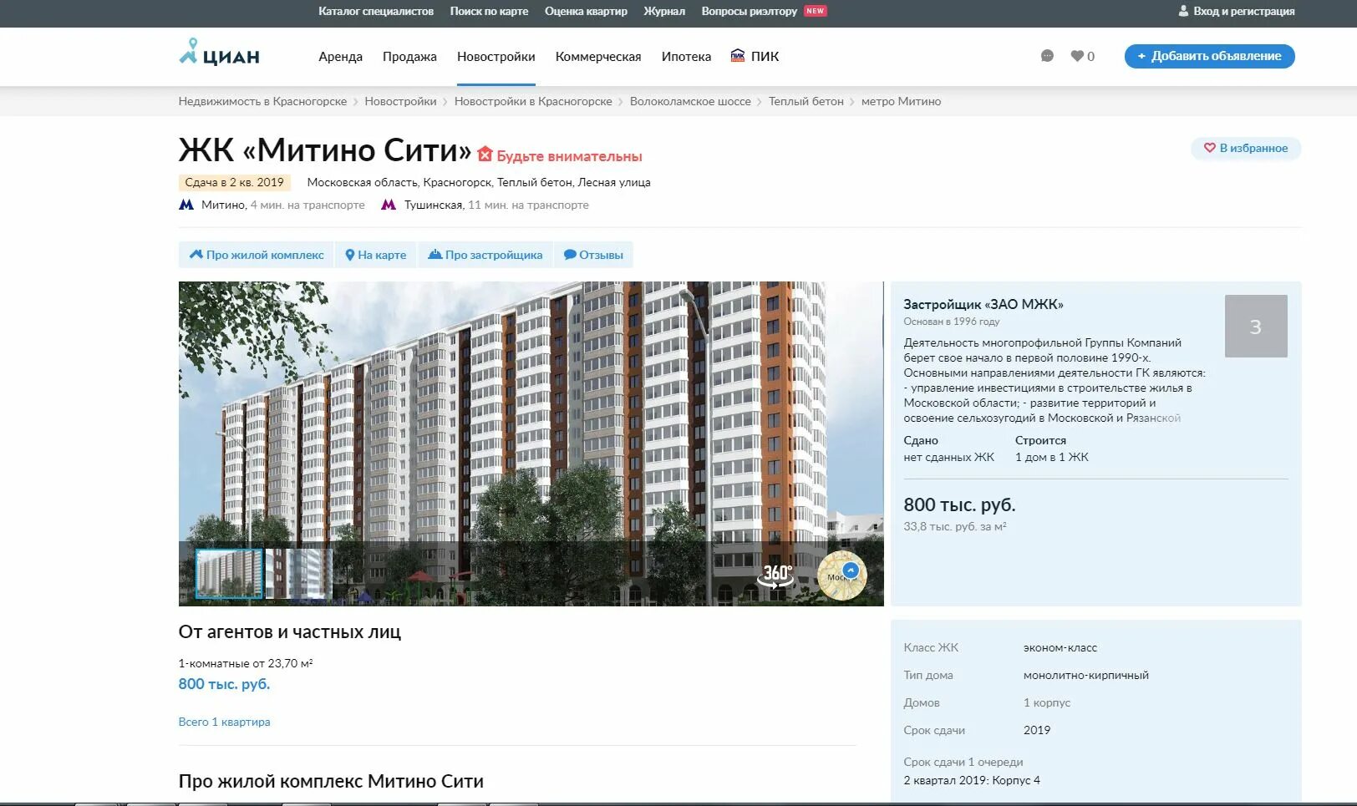The width and height of the screenshot is (1357, 806).
Task: Open Поиск по карте link
Action: [x=489, y=11]
